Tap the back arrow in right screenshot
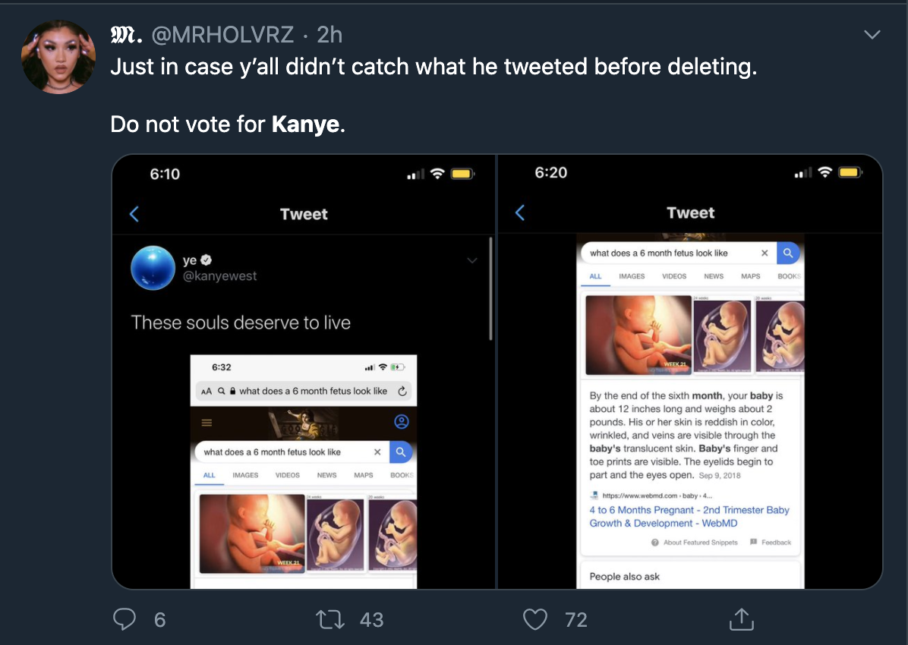Screen dimensions: 908x645 [520, 212]
